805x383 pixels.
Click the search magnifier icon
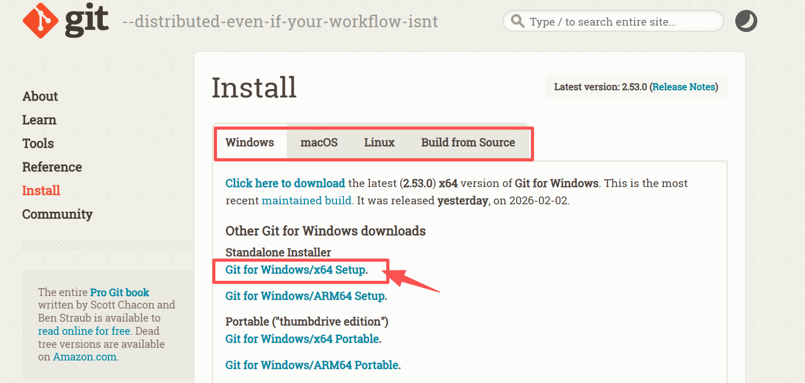(518, 21)
